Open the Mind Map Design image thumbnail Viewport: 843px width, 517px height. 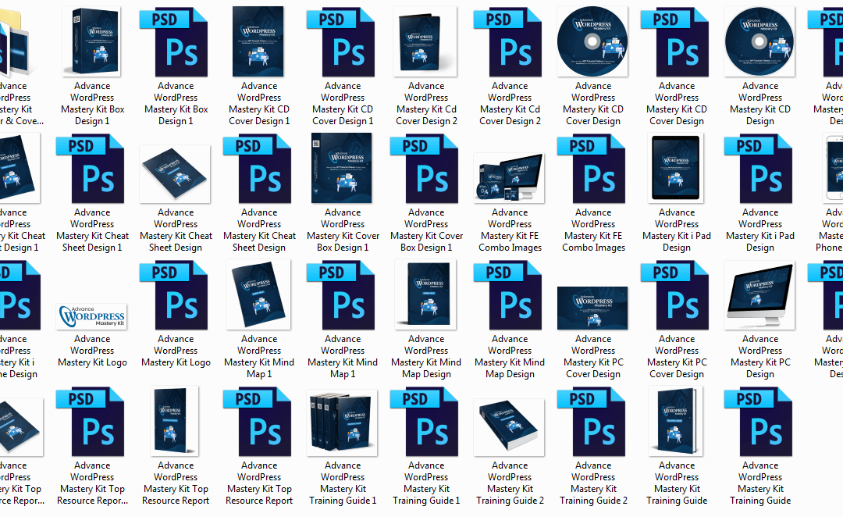[425, 294]
